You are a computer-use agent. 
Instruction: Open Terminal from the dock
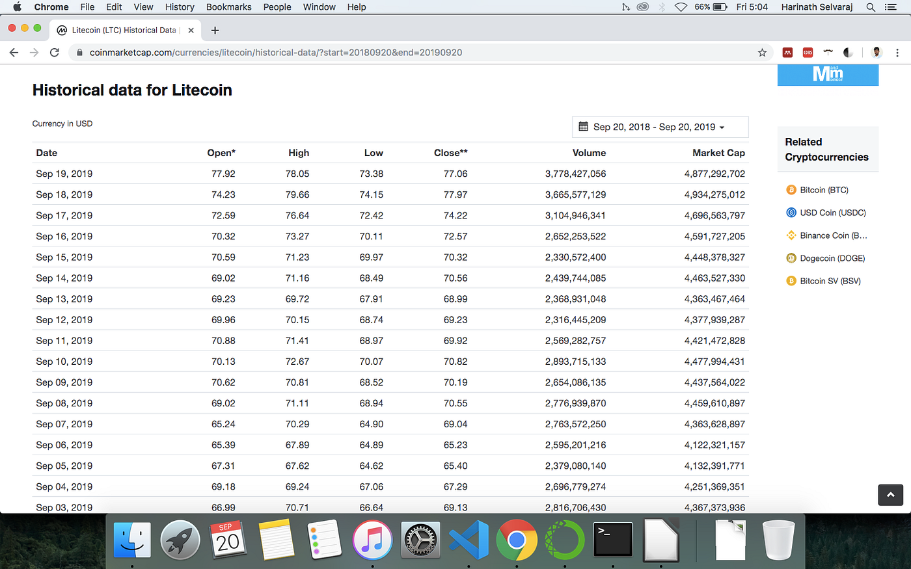(x=613, y=540)
